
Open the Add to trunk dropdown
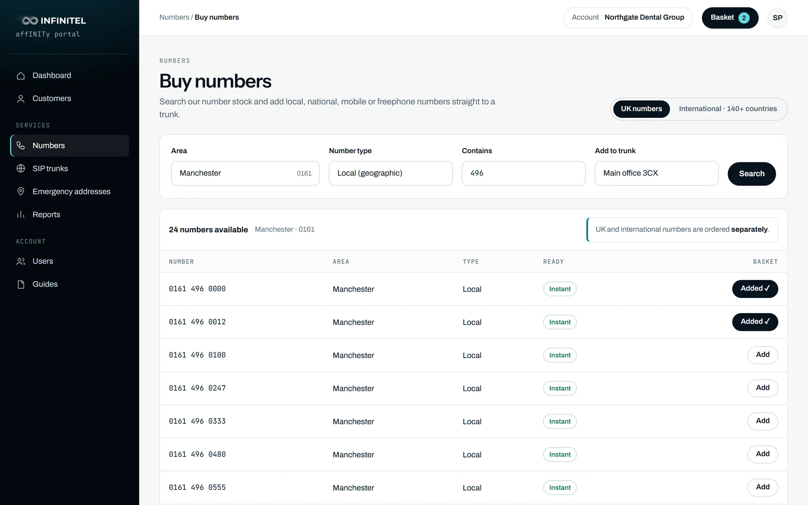[x=656, y=173]
